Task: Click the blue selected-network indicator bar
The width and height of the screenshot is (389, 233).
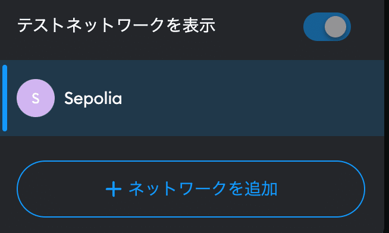Action: pyautogui.click(x=5, y=98)
